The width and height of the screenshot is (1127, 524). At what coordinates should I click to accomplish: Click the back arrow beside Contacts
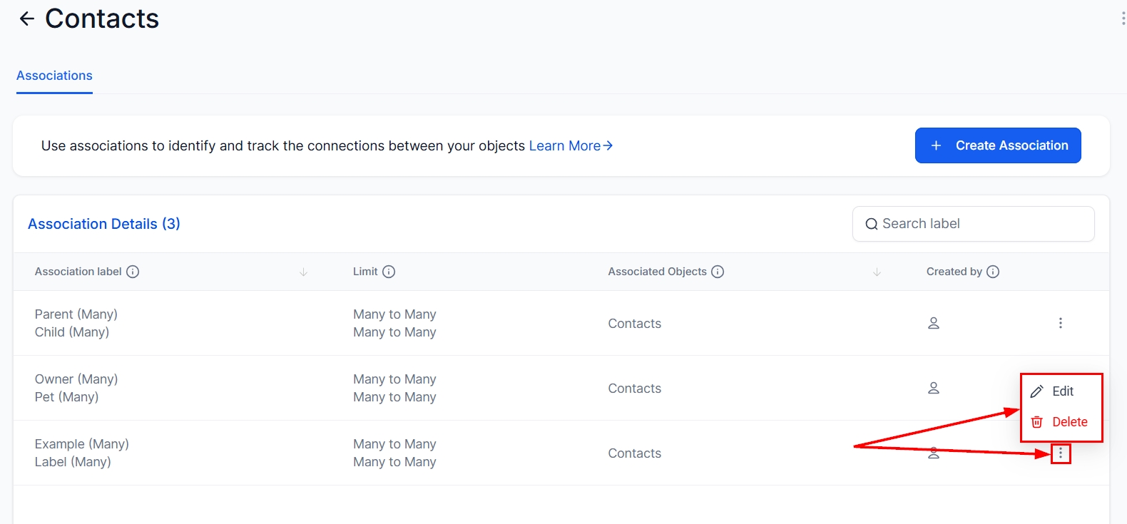click(27, 19)
